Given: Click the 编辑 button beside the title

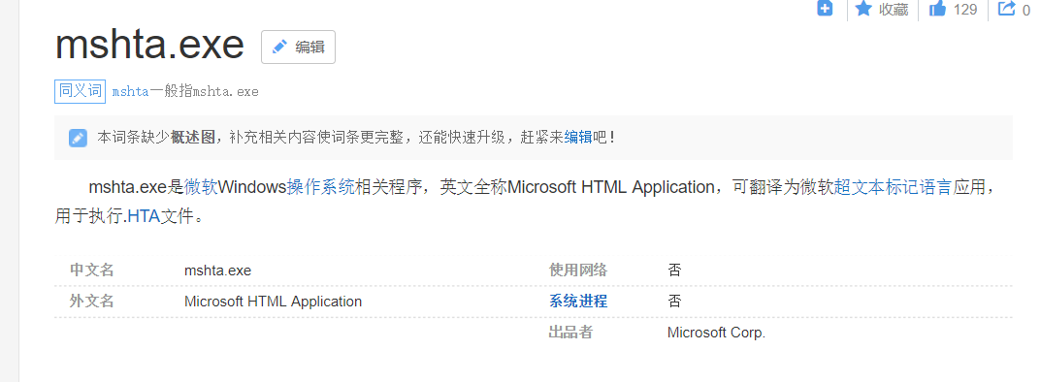Looking at the screenshot, I should click(x=298, y=48).
